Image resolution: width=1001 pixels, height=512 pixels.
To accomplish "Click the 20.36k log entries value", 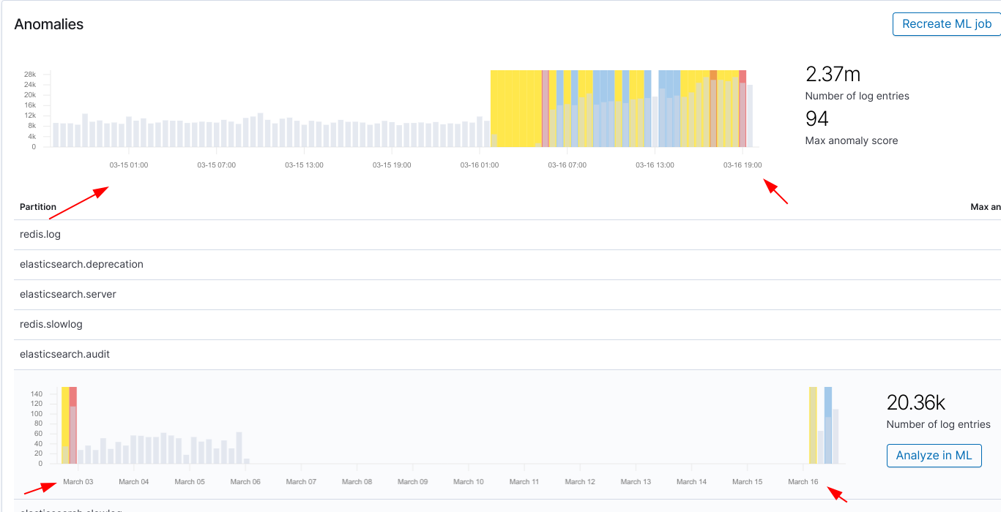I will click(x=916, y=402).
